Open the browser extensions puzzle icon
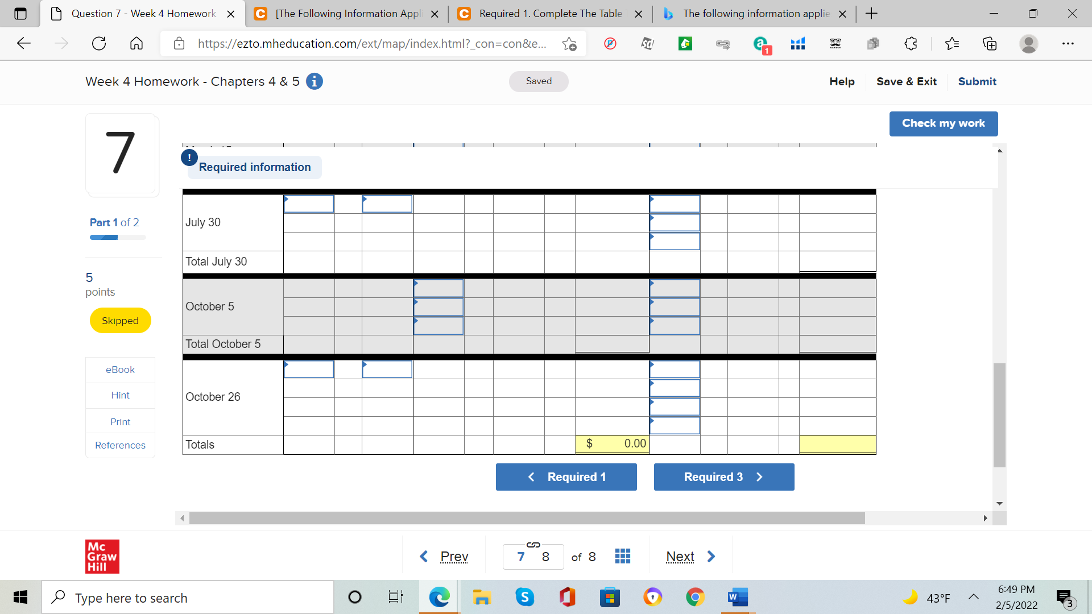 tap(911, 44)
